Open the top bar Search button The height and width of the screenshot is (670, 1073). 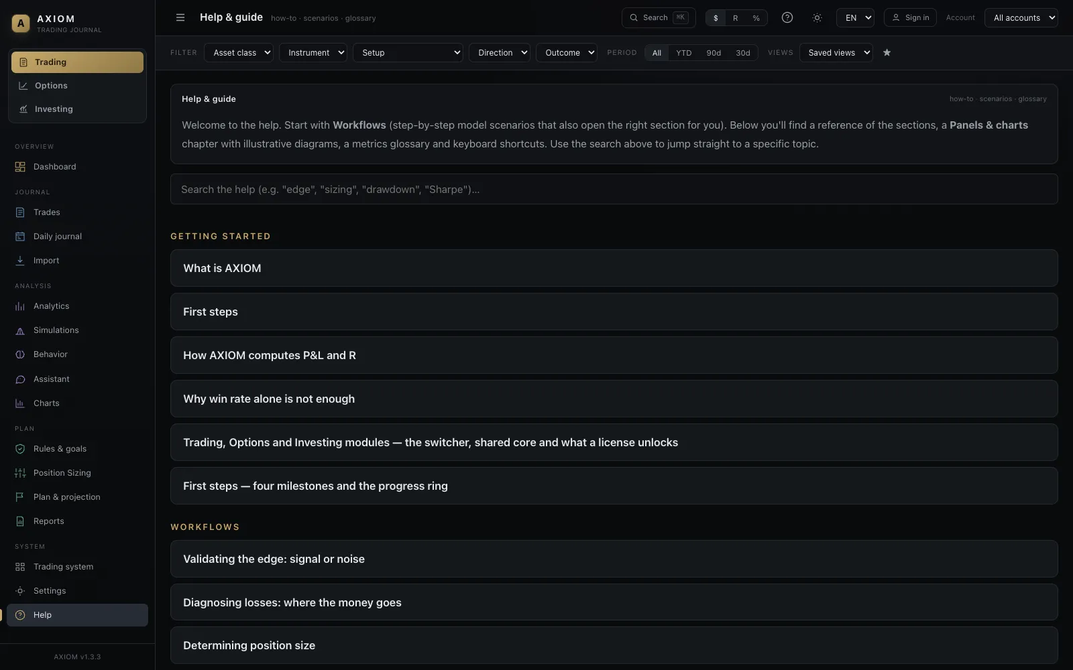click(659, 18)
